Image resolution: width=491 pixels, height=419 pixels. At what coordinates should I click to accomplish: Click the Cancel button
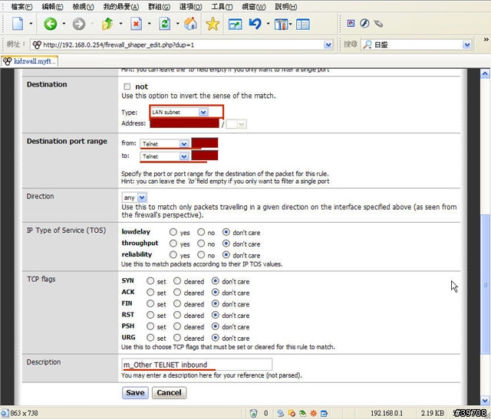tap(169, 393)
